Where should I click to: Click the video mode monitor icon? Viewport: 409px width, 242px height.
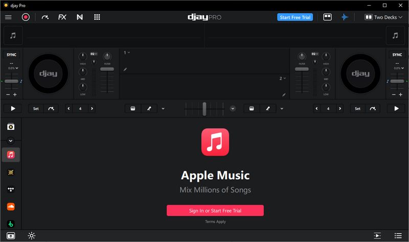click(327, 17)
